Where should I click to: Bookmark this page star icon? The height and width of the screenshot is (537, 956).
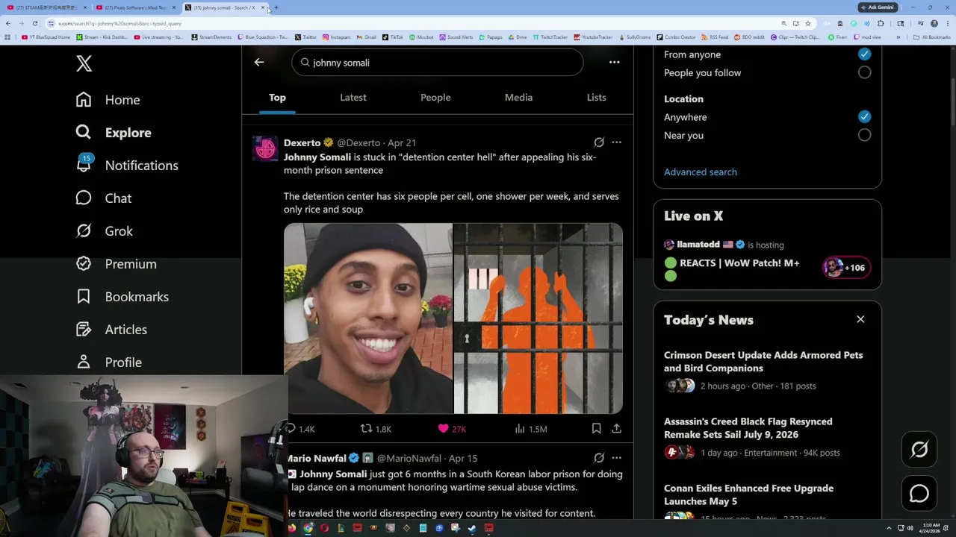click(x=807, y=23)
